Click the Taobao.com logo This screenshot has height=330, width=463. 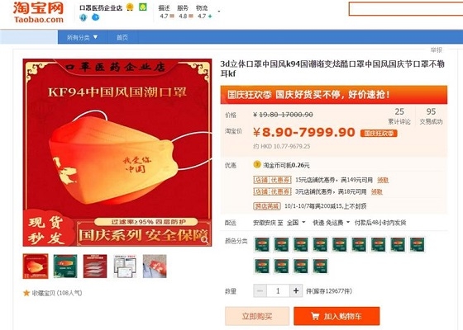point(38,12)
